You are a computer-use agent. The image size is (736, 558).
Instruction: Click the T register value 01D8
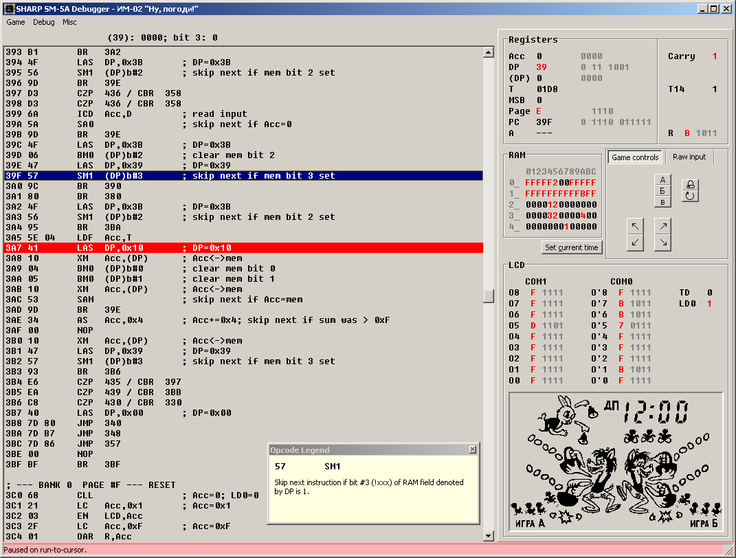click(547, 89)
